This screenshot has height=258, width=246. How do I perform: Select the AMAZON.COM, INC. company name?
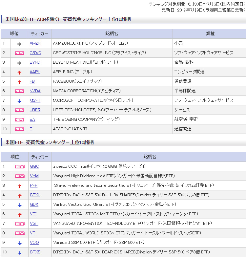[x=90, y=43]
